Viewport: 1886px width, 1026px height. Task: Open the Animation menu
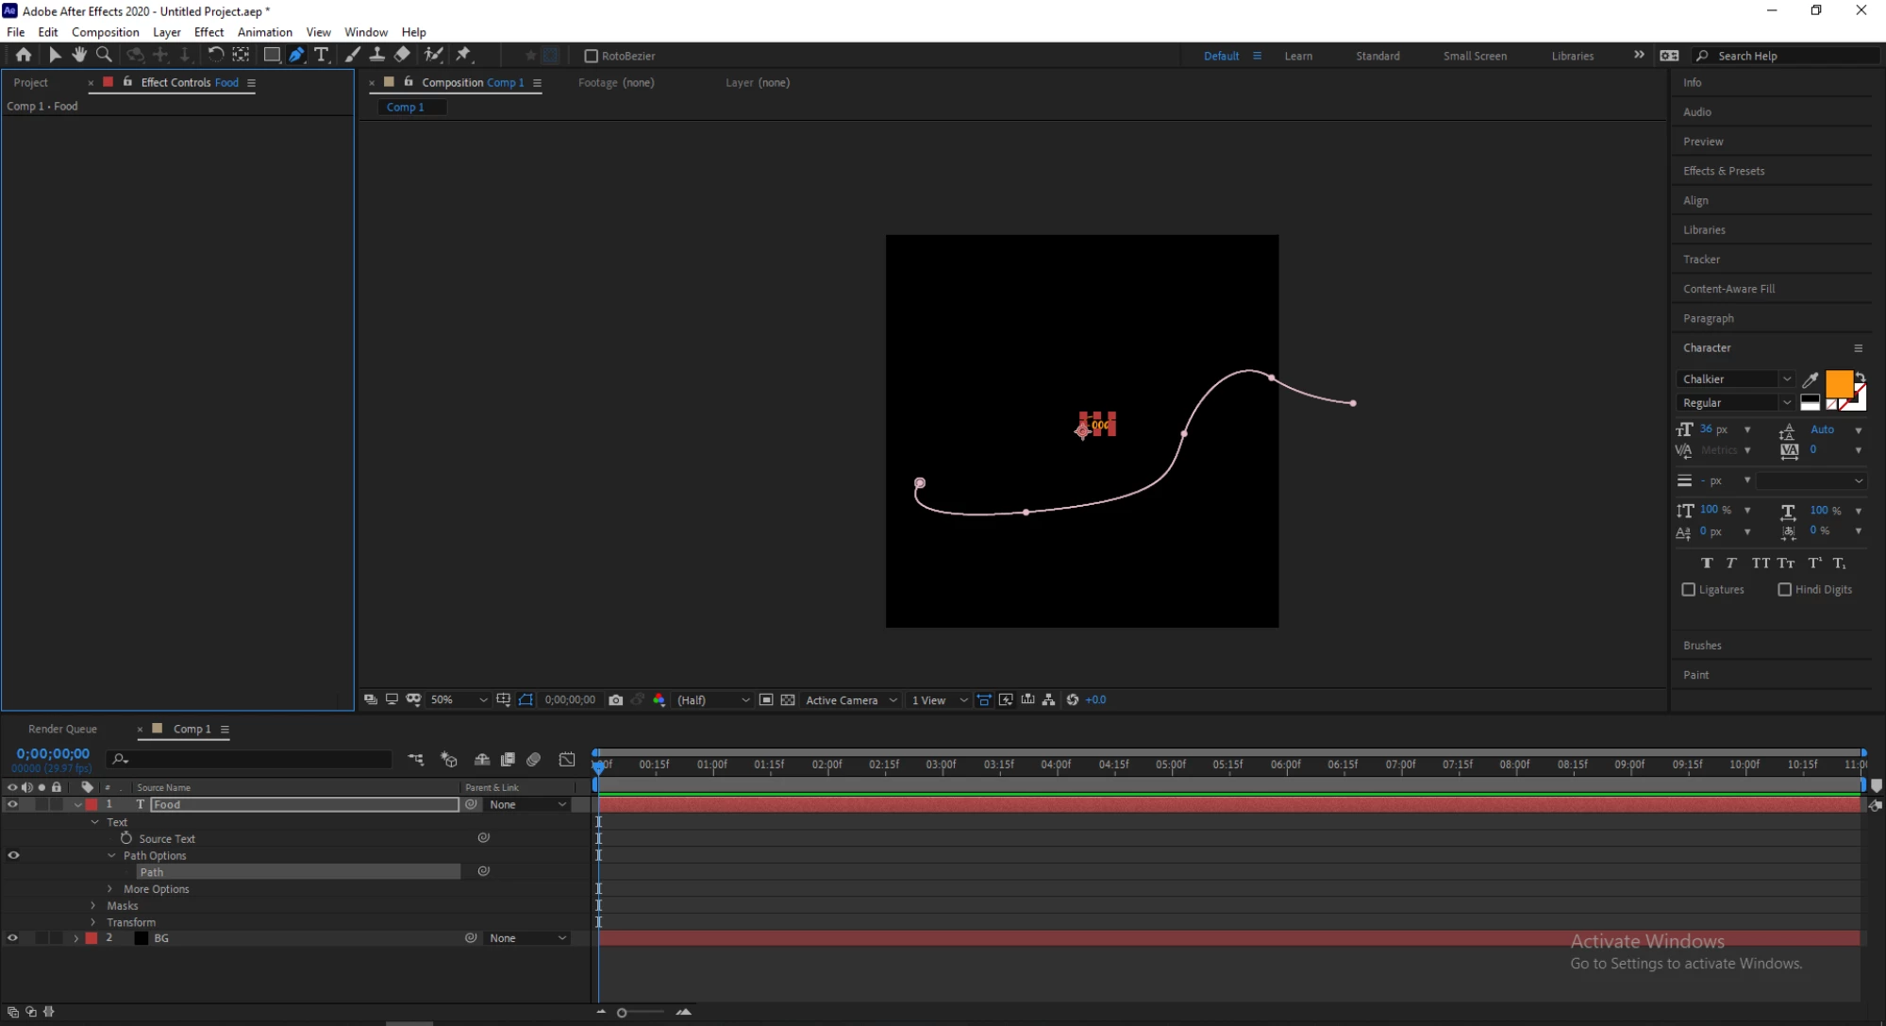click(x=264, y=32)
